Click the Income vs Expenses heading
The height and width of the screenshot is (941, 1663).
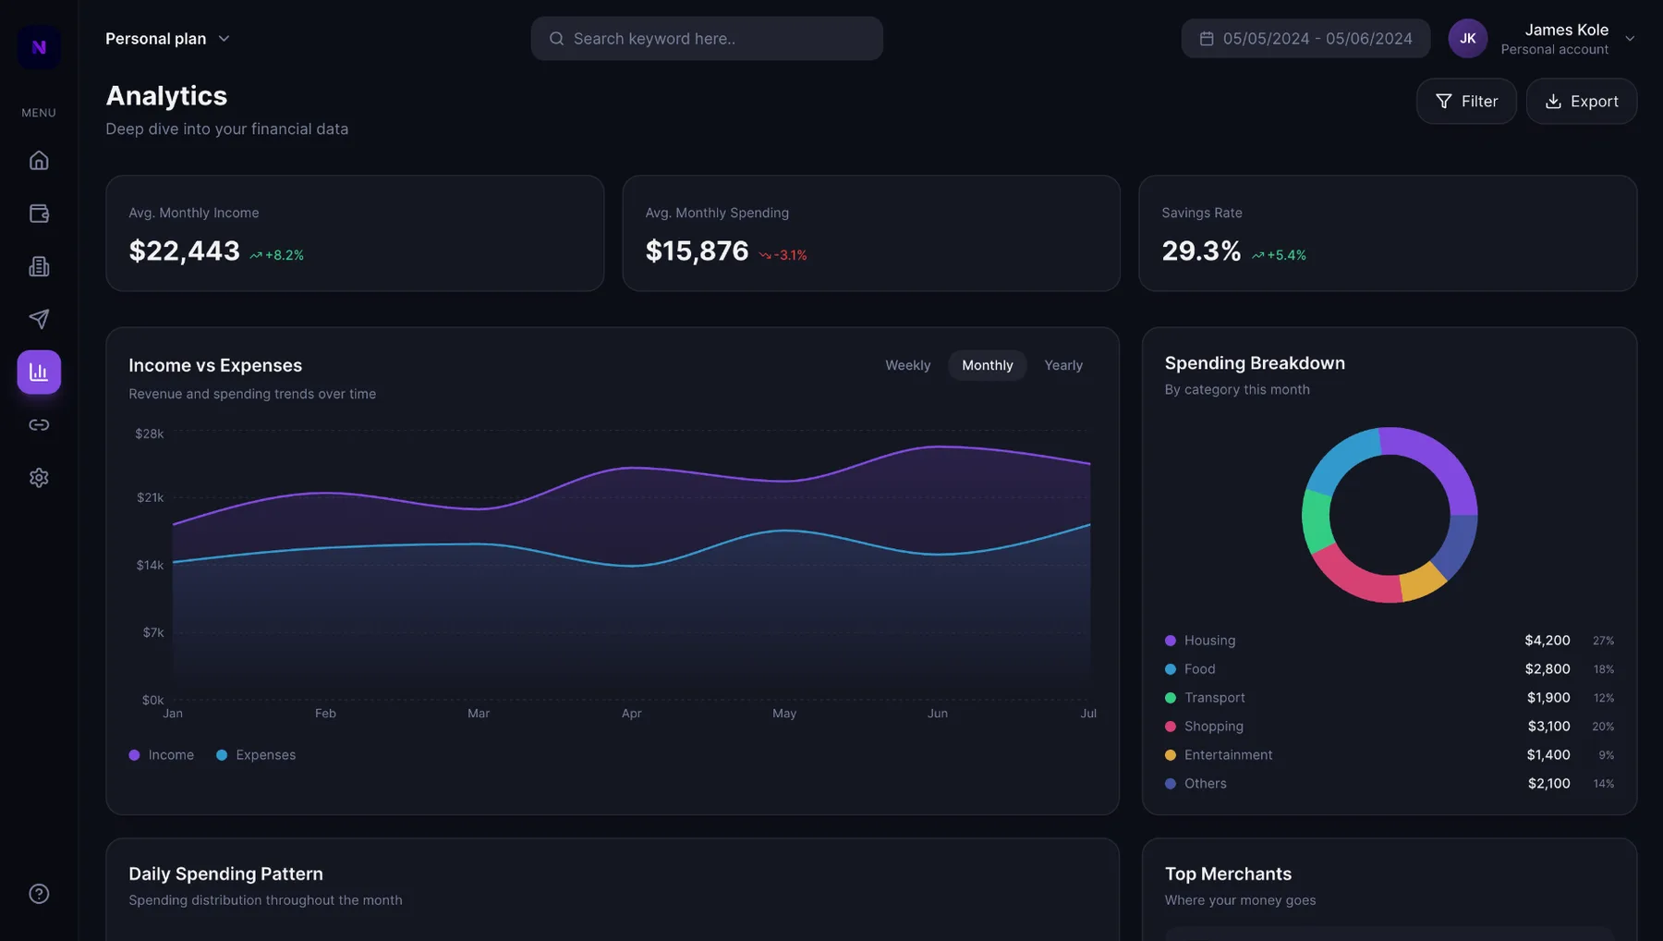tap(215, 365)
